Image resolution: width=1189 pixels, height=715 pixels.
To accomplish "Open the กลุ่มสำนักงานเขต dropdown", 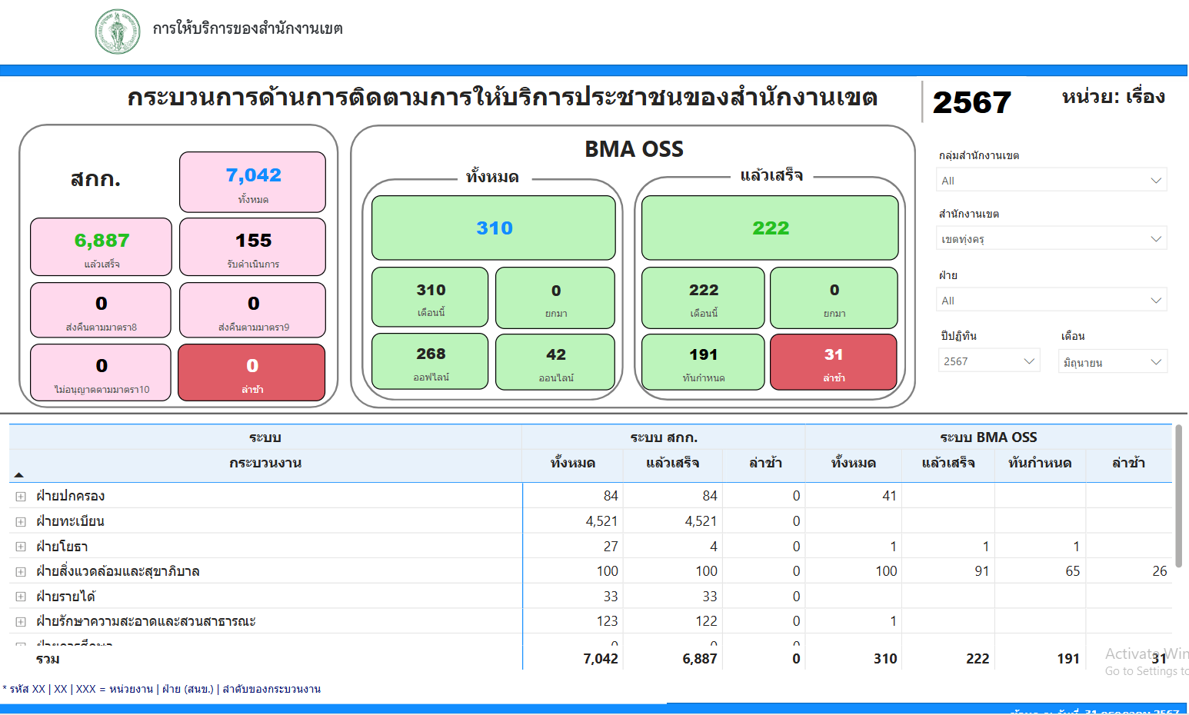I will point(1051,181).
